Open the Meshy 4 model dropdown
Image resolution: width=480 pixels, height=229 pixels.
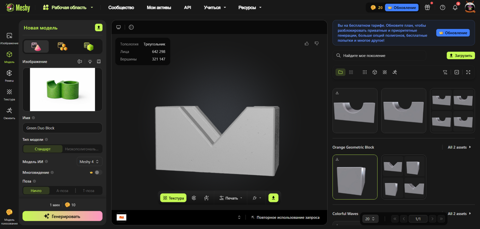tap(89, 162)
